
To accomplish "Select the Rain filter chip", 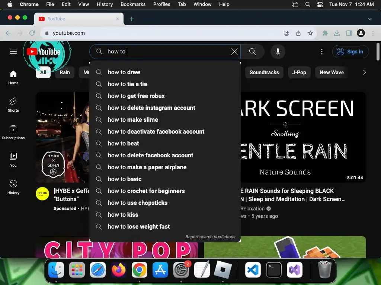I will pos(65,72).
